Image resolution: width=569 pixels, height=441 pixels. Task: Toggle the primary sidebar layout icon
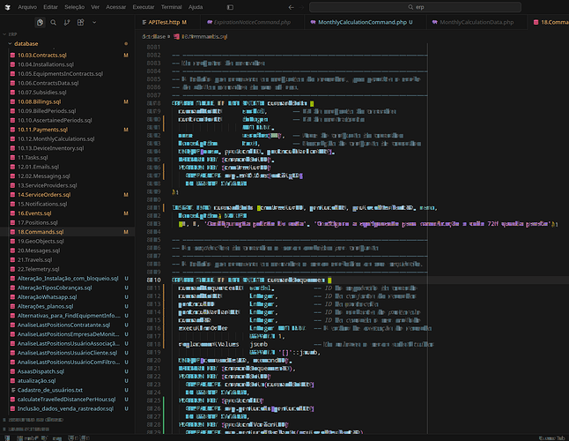click(x=230, y=7)
